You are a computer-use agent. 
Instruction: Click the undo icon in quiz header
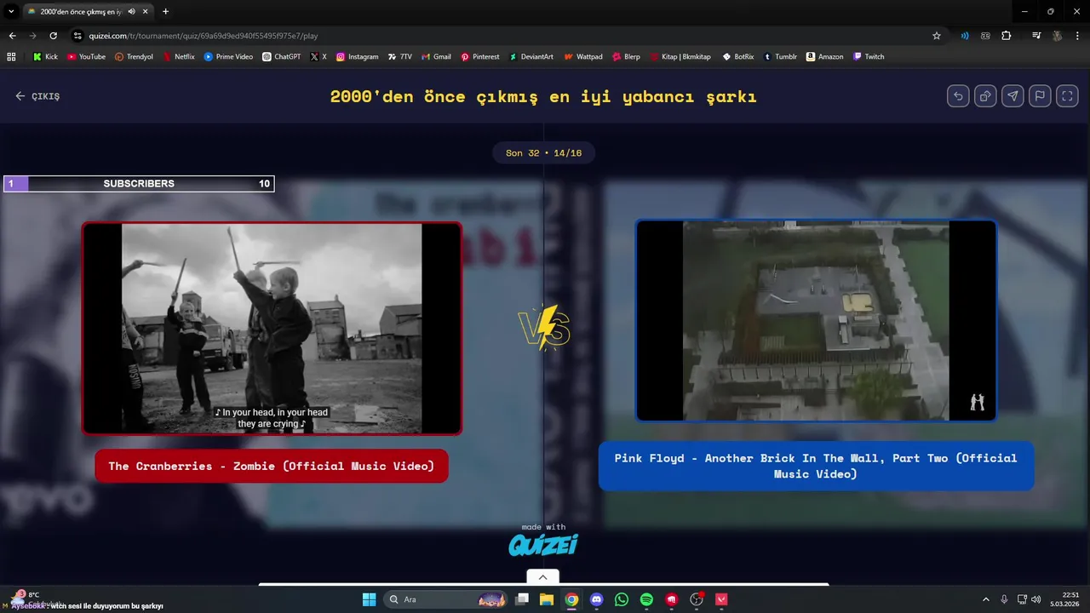pos(958,96)
